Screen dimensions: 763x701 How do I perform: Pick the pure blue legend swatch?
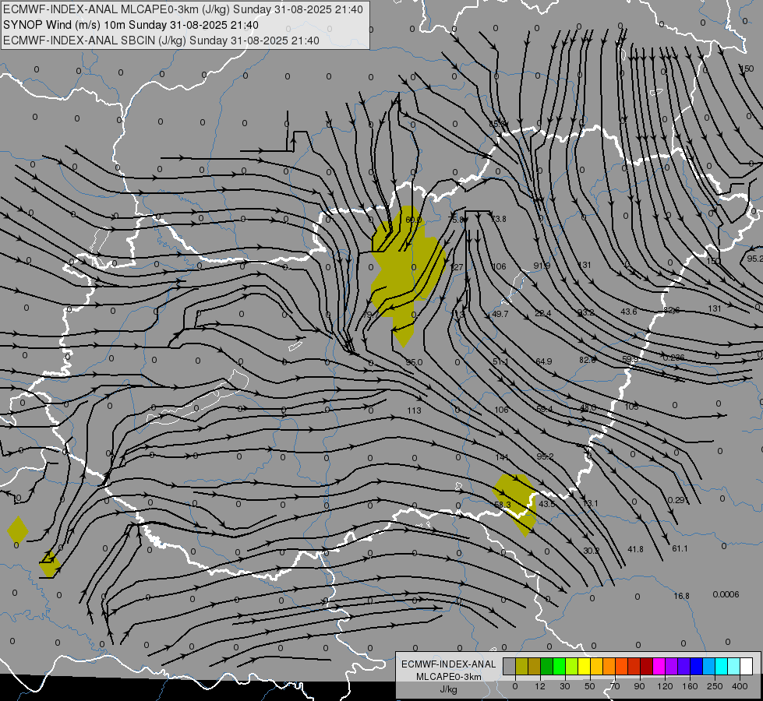point(697,667)
